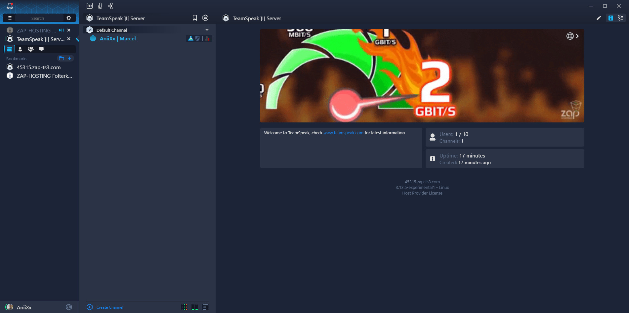Screen dimensions: 629x313
Task: Switch to the chats tab
Action: click(41, 49)
